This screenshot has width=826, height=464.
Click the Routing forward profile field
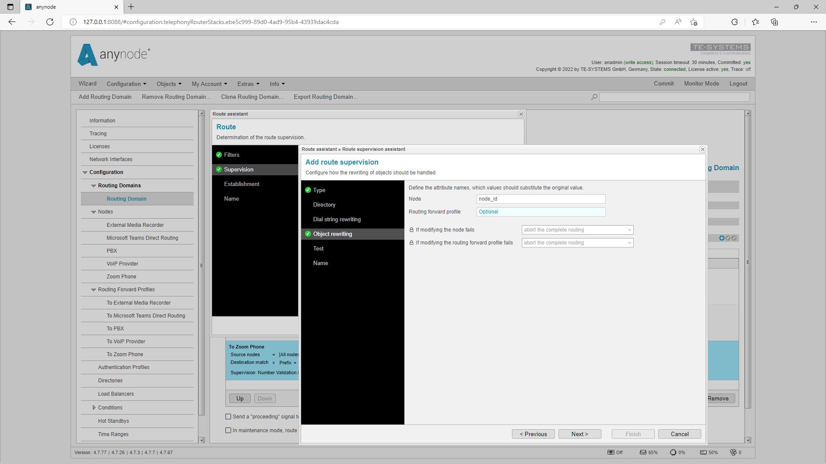(541, 212)
